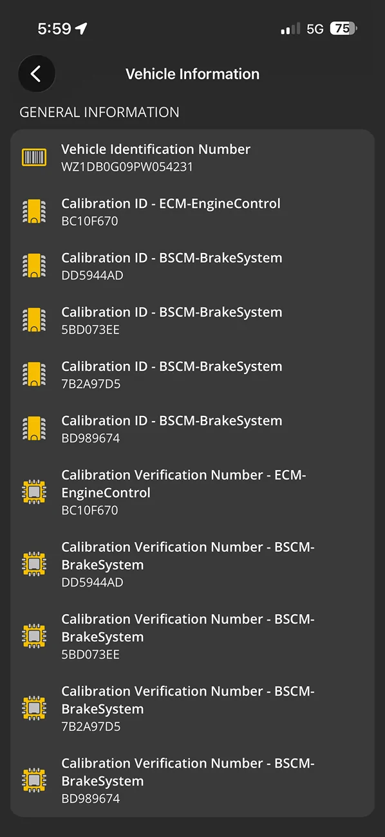Select BC10F670 under Calibration ID ECM-EngineControl
This screenshot has height=837, width=385.
89,221
